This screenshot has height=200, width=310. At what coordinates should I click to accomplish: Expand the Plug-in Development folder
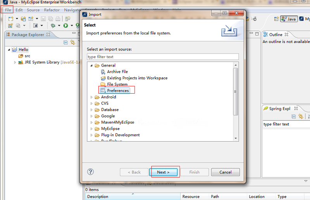tap(91, 135)
